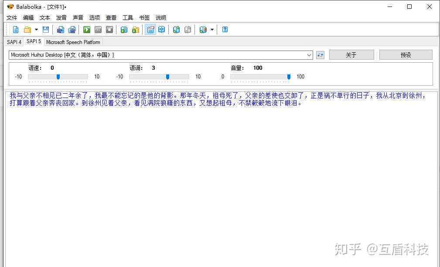Click the 预设 button
The image size is (440, 267).
pyautogui.click(x=406, y=54)
